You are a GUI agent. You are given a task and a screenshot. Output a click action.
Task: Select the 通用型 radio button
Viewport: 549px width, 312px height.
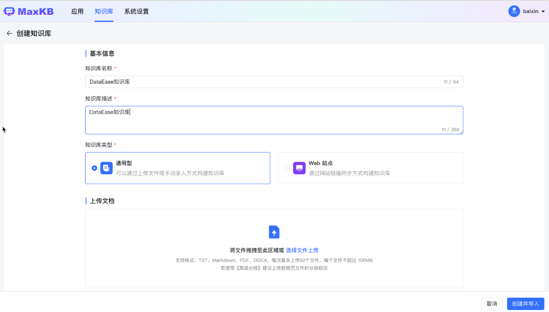[93, 168]
